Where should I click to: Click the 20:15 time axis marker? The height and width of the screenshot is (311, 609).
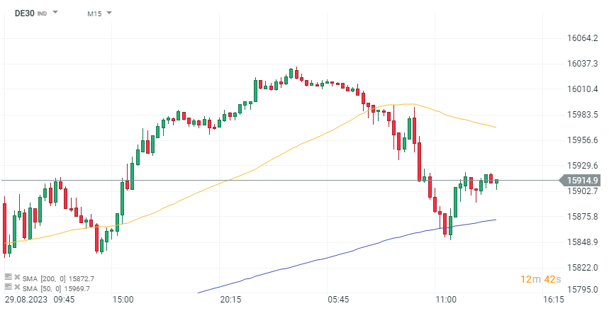pos(231,300)
